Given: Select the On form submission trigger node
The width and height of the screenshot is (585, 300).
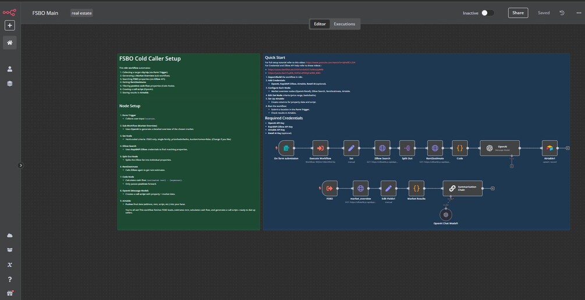Looking at the screenshot, I should tap(286, 148).
